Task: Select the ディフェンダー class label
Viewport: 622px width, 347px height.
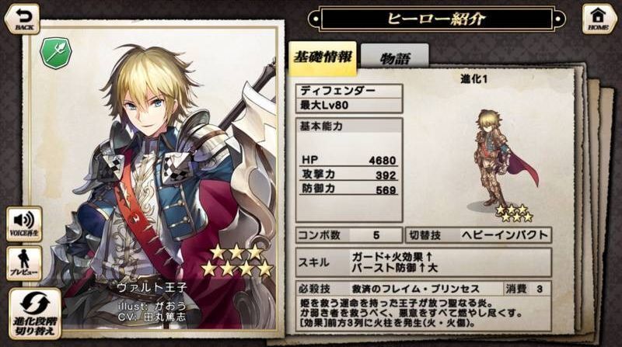Action: (x=349, y=91)
